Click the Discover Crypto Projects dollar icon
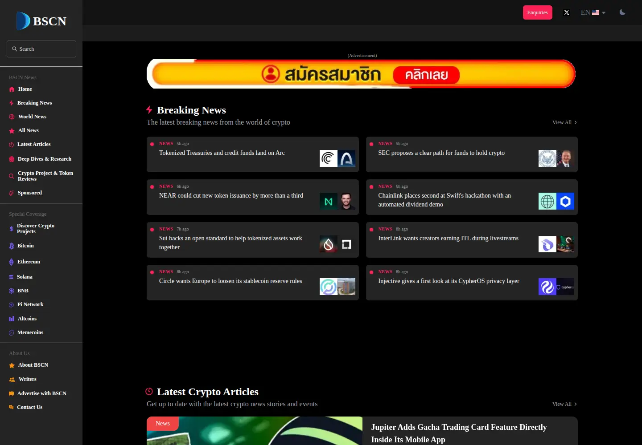Image resolution: width=642 pixels, height=445 pixels. (x=12, y=229)
